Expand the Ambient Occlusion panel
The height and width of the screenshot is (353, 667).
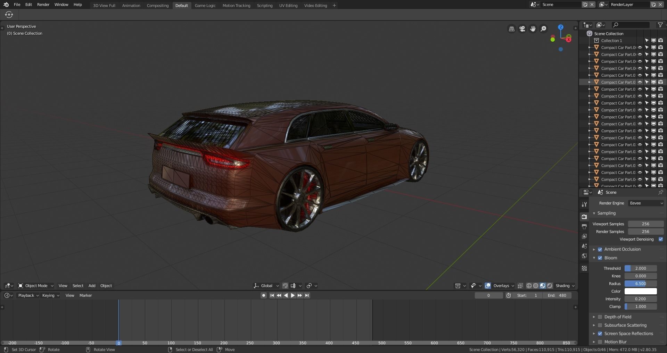click(594, 249)
